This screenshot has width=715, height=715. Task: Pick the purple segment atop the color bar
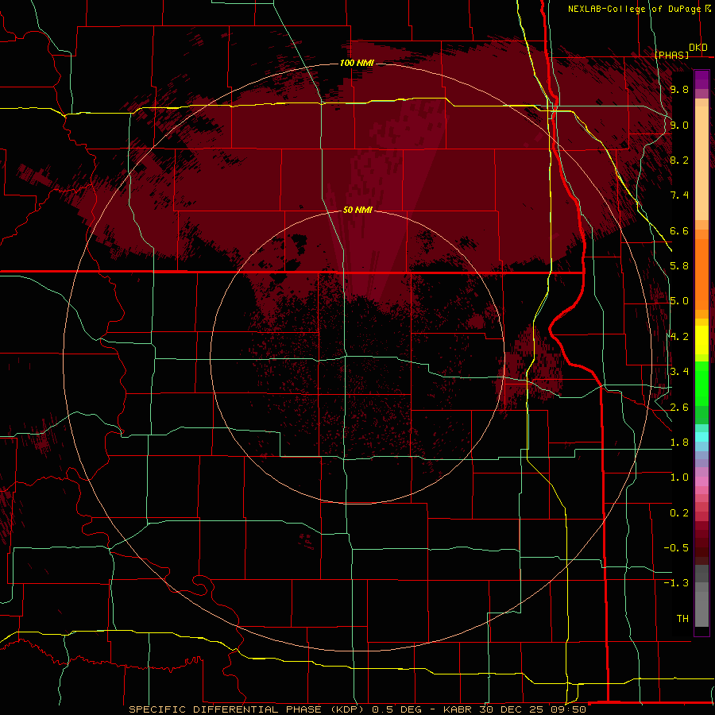coord(701,79)
